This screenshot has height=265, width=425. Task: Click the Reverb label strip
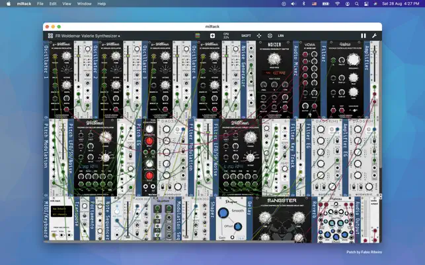pyautogui.click(x=315, y=218)
